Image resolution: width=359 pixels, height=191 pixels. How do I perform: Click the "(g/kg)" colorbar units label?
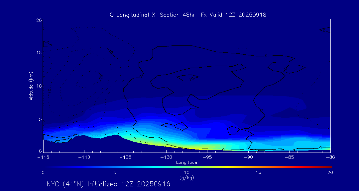(186, 178)
